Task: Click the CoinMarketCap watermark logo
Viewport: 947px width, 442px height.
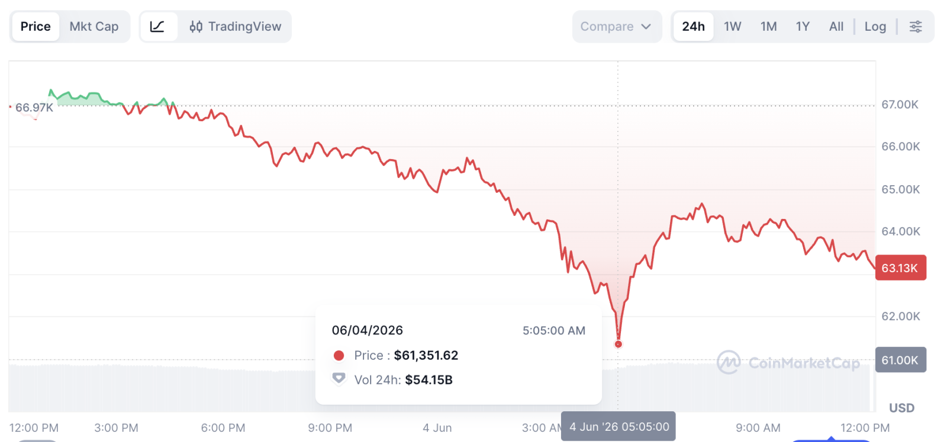Action: click(x=788, y=362)
